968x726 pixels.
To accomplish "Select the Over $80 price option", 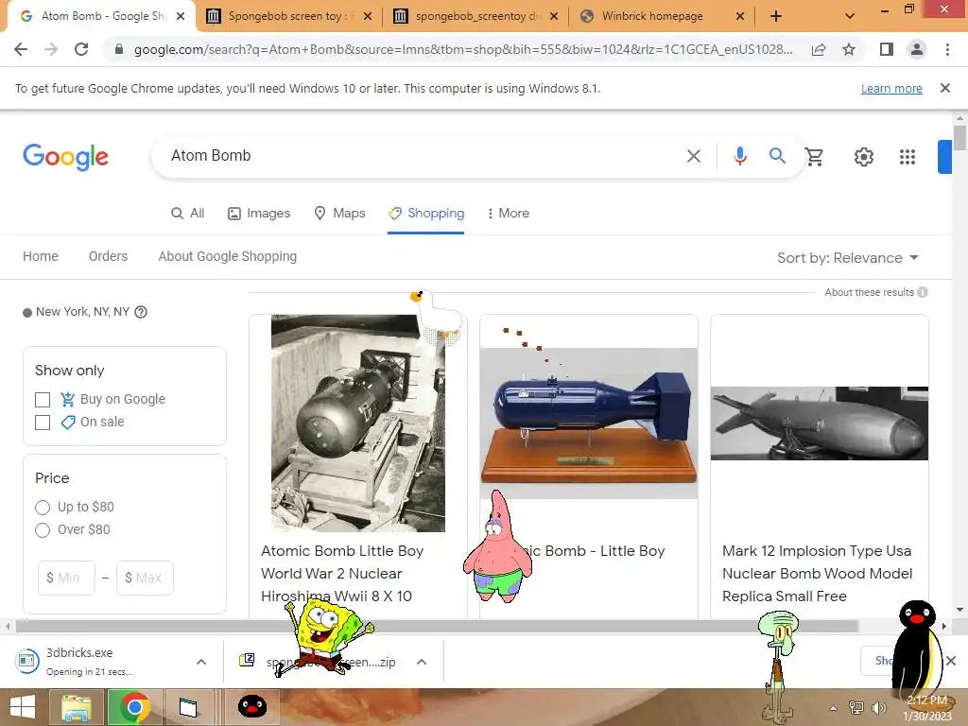I will [43, 530].
